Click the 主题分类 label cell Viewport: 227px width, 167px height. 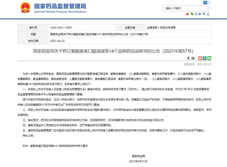(x=130, y=27)
